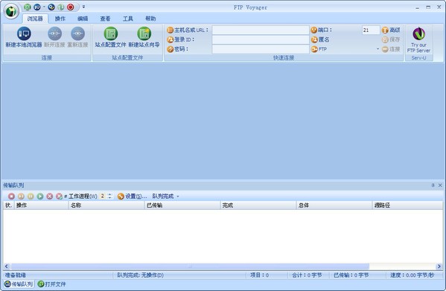Click the 登录 ID input field
This screenshot has width=446, height=291.
[x=261, y=39]
